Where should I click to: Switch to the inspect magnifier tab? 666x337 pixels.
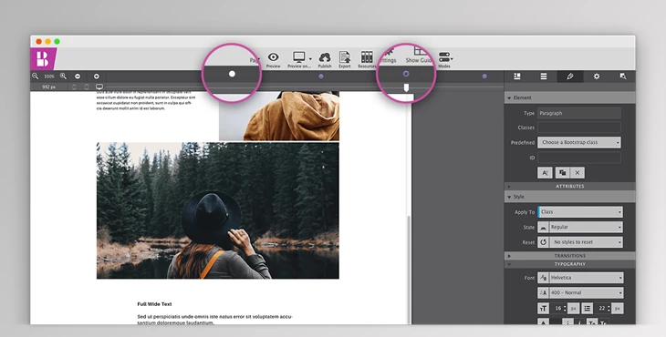tap(623, 77)
